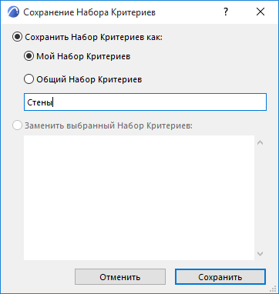
Task: Confirm with the Сохранить button
Action: (x=220, y=277)
